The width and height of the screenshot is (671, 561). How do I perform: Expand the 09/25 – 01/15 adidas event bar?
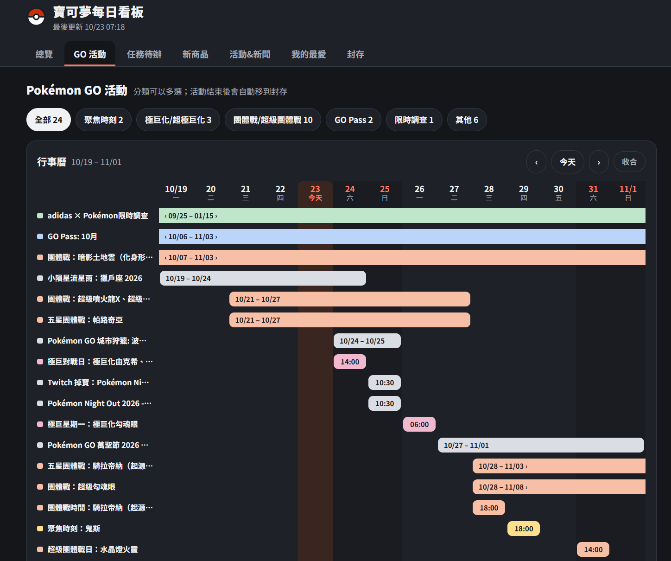pos(402,216)
